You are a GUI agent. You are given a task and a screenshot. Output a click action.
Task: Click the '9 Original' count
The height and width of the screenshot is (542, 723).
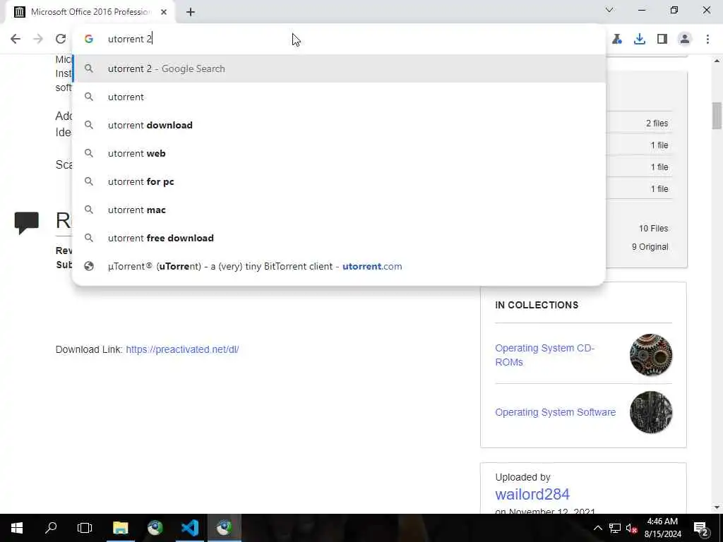coord(650,246)
